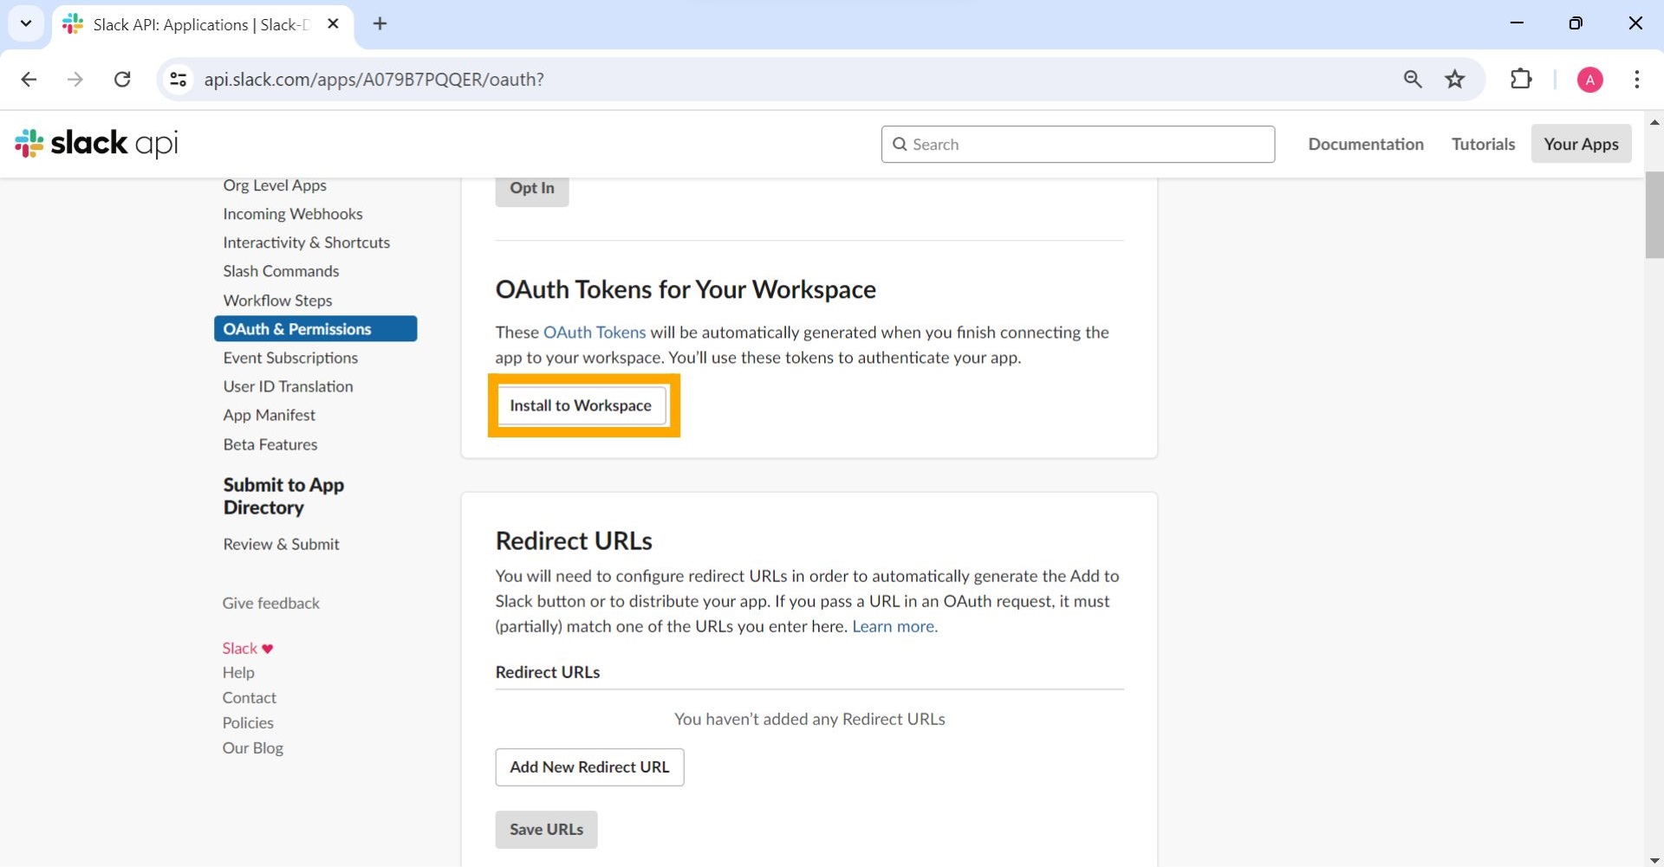Open the tab search dropdown arrow

tap(26, 24)
